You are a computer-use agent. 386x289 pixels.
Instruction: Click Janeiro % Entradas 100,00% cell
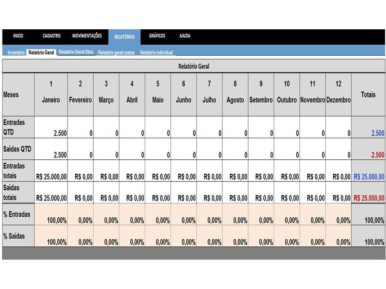(x=51, y=214)
